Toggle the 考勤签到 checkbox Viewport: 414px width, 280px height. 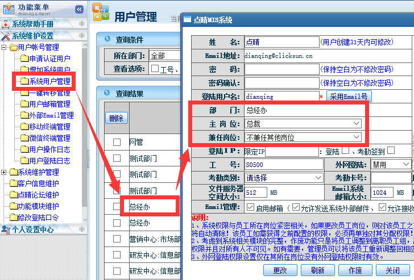point(391,151)
